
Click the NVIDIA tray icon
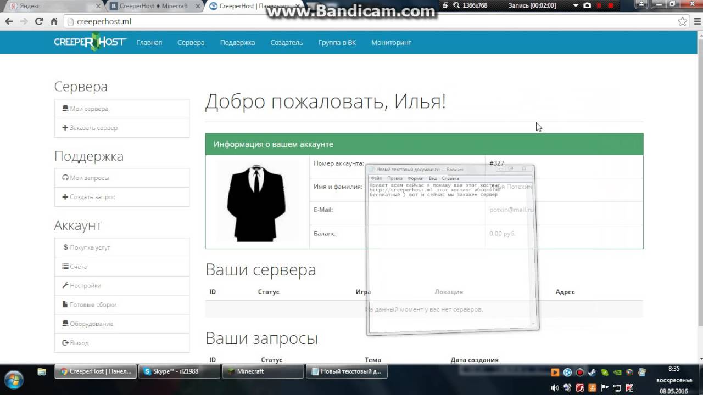pos(617,372)
